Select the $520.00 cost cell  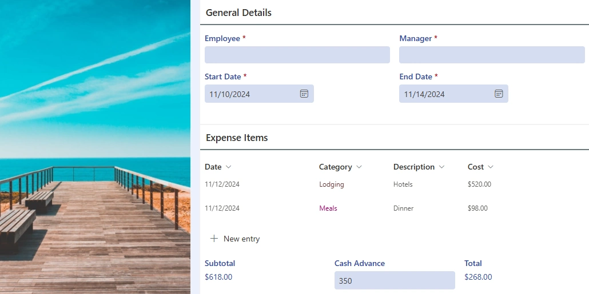point(479,184)
